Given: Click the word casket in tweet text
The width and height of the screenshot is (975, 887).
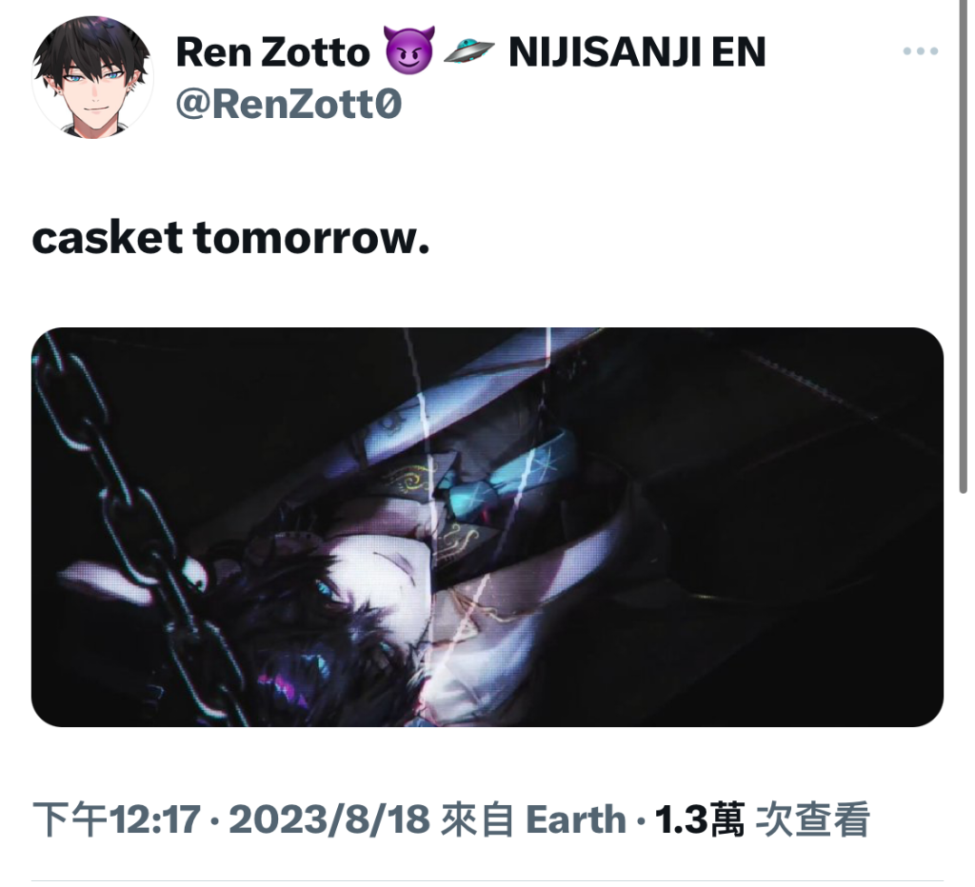Looking at the screenshot, I should tap(107, 238).
